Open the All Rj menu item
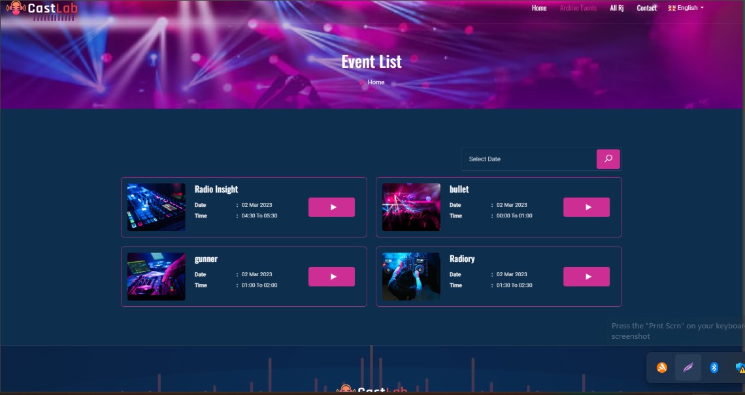 tap(617, 8)
